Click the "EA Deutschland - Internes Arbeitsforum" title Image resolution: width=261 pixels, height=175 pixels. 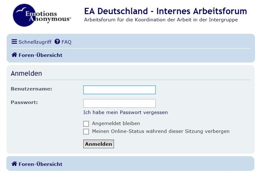click(165, 11)
